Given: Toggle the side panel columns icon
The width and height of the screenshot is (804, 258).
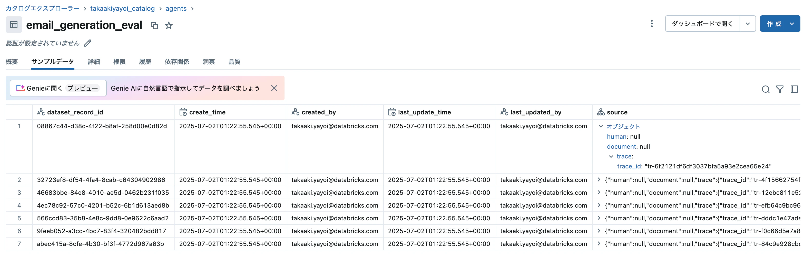Looking at the screenshot, I should point(794,89).
